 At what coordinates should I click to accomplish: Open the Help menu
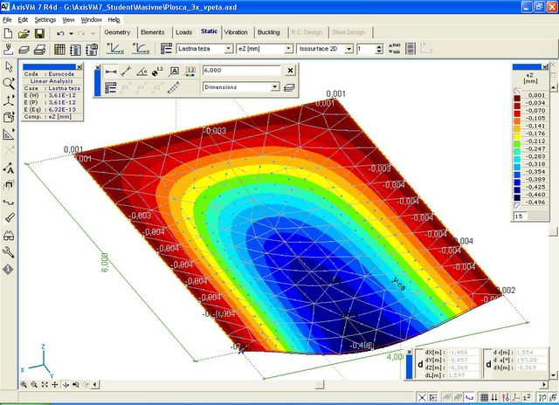tap(114, 20)
